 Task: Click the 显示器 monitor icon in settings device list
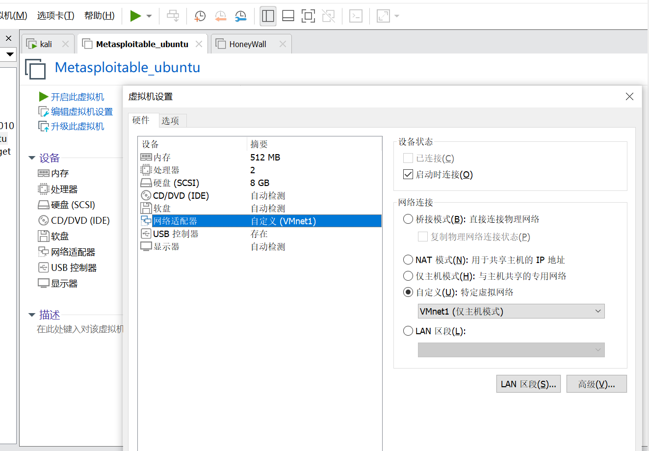coord(146,247)
